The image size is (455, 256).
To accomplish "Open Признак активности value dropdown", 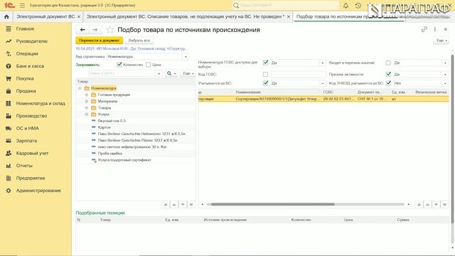I will [x=446, y=74].
